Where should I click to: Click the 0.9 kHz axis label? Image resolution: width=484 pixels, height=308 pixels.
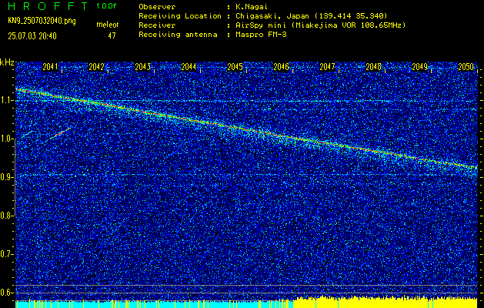[7, 177]
